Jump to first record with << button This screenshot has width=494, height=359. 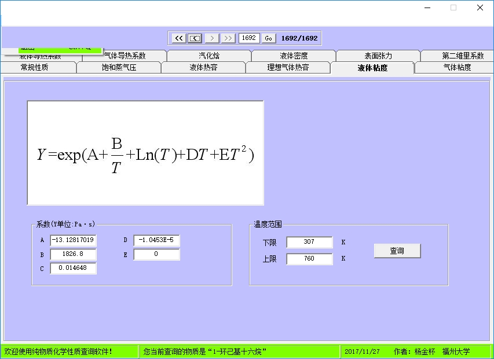[x=178, y=38]
